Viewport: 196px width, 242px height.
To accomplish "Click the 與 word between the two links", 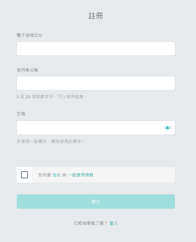I will pos(64,175).
